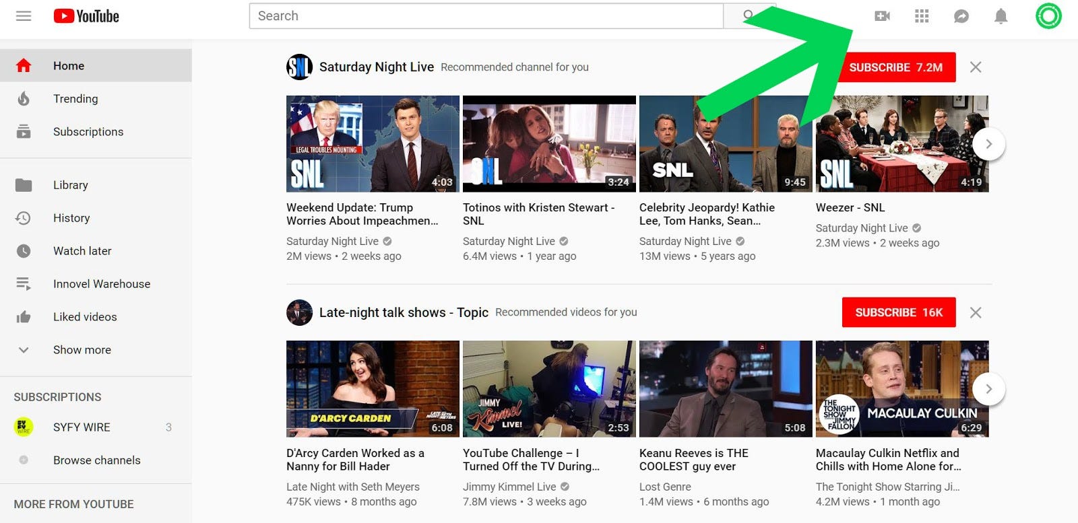Open 'Jimmy Kimmel Live' channel name
Viewport: 1078px width, 523px height.
coord(509,487)
